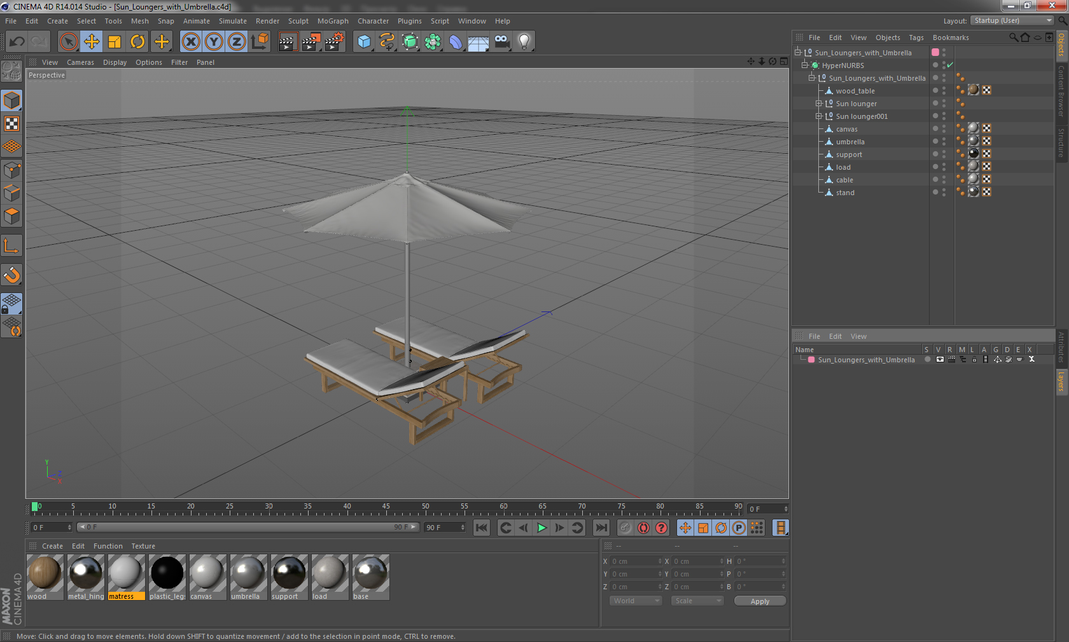The image size is (1069, 642).
Task: Add a light object via bulb icon
Action: (x=524, y=42)
